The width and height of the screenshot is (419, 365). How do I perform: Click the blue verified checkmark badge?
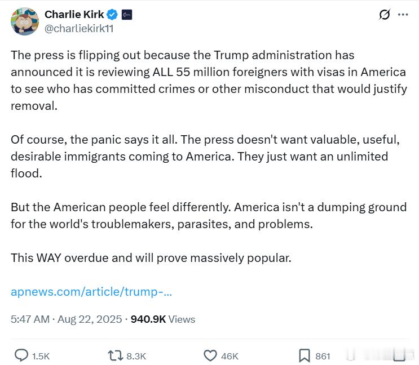[x=112, y=15]
